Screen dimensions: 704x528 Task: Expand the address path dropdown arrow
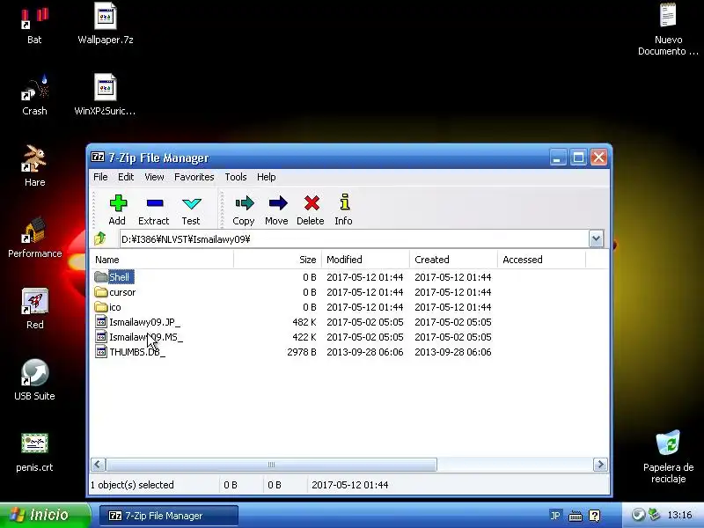[x=596, y=238]
